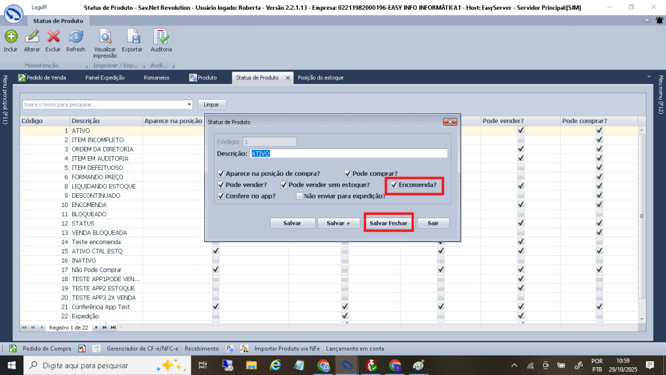This screenshot has height=375, width=666.
Task: Enable Não enviar para expedição? checkbox
Action: 299,195
